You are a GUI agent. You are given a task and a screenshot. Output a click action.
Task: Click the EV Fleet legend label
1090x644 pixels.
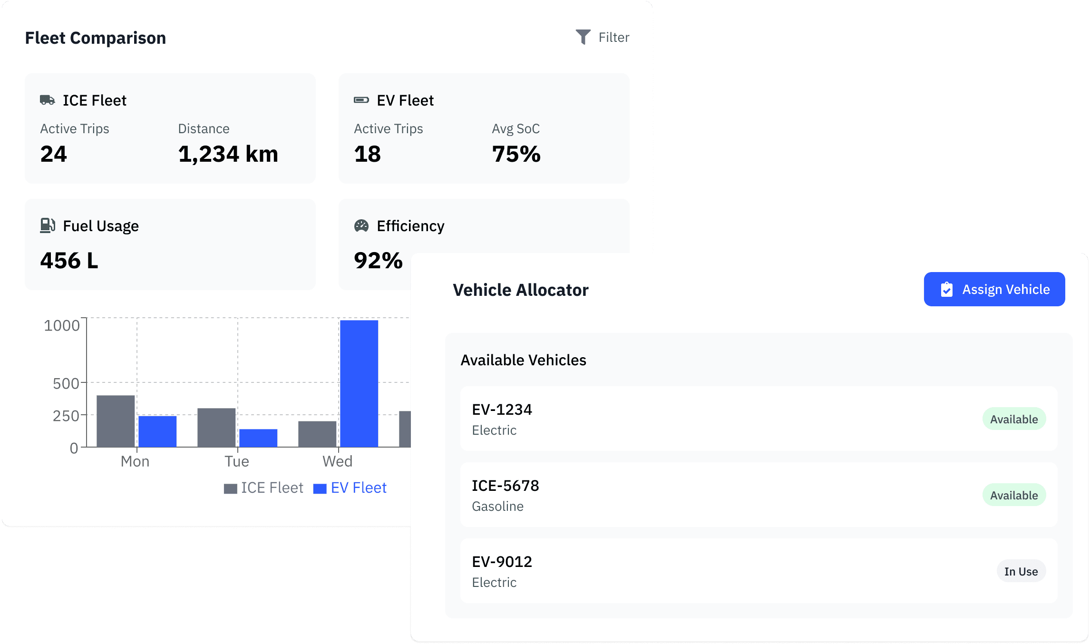tap(359, 488)
